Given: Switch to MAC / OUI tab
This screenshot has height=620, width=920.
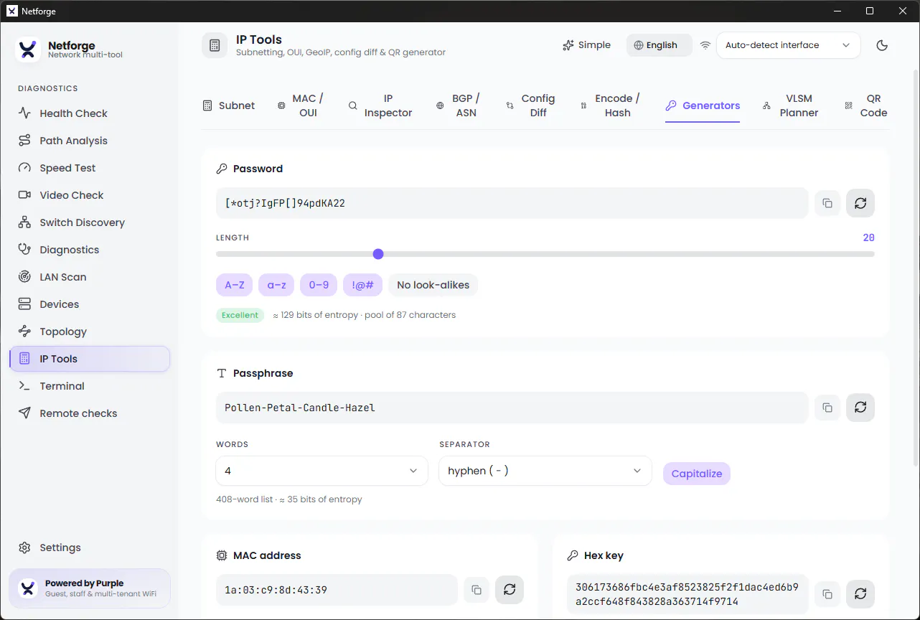Looking at the screenshot, I should point(301,105).
